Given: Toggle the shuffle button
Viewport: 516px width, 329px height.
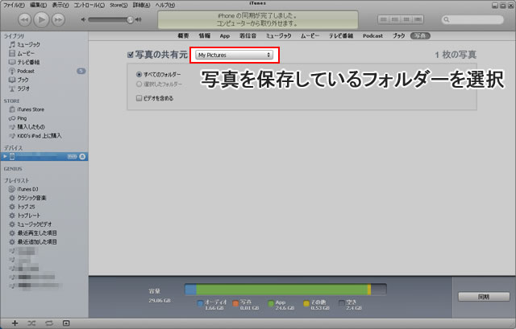Looking at the screenshot, I should 31,323.
